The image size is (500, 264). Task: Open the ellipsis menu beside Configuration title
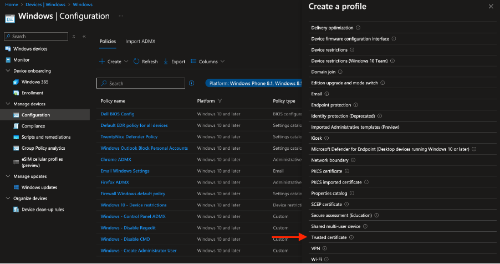tap(121, 16)
